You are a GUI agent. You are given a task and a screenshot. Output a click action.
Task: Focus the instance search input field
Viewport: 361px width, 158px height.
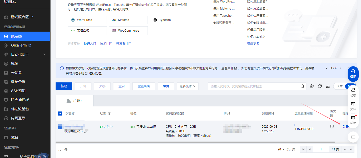click(x=254, y=86)
